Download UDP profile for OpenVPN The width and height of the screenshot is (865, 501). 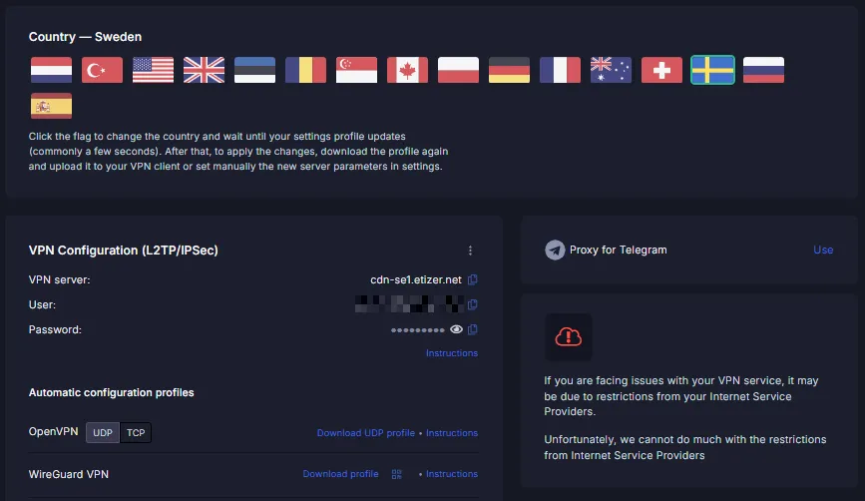coord(366,433)
